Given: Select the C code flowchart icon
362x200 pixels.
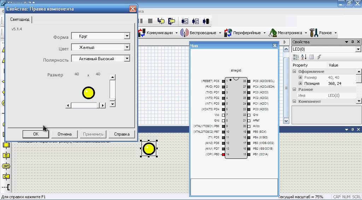Looking at the screenshot, I should [x=6, y=176].
